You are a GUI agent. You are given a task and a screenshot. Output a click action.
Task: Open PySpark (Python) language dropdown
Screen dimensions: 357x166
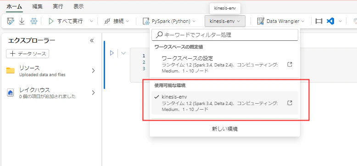pyautogui.click(x=169, y=21)
